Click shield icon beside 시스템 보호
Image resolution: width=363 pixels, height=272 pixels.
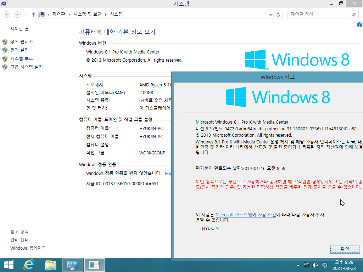[5, 58]
